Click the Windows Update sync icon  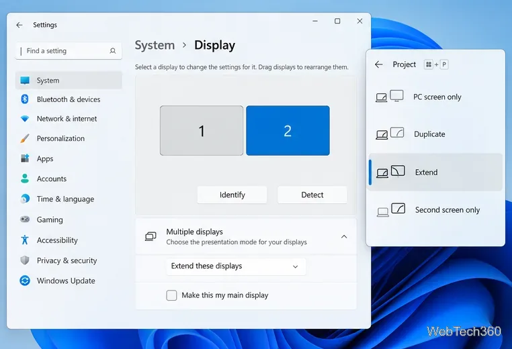[25, 281]
